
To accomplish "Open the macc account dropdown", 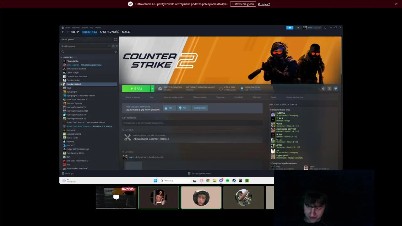I will click(312, 28).
